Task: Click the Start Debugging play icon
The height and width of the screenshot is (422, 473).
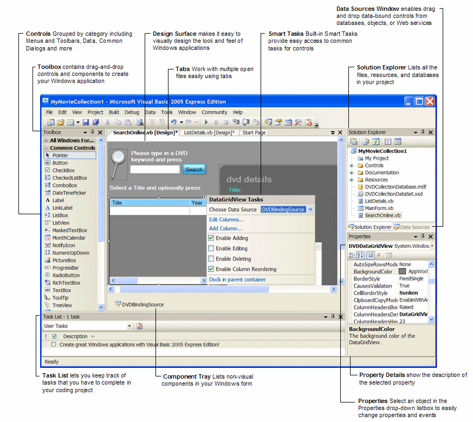Action: (x=206, y=123)
